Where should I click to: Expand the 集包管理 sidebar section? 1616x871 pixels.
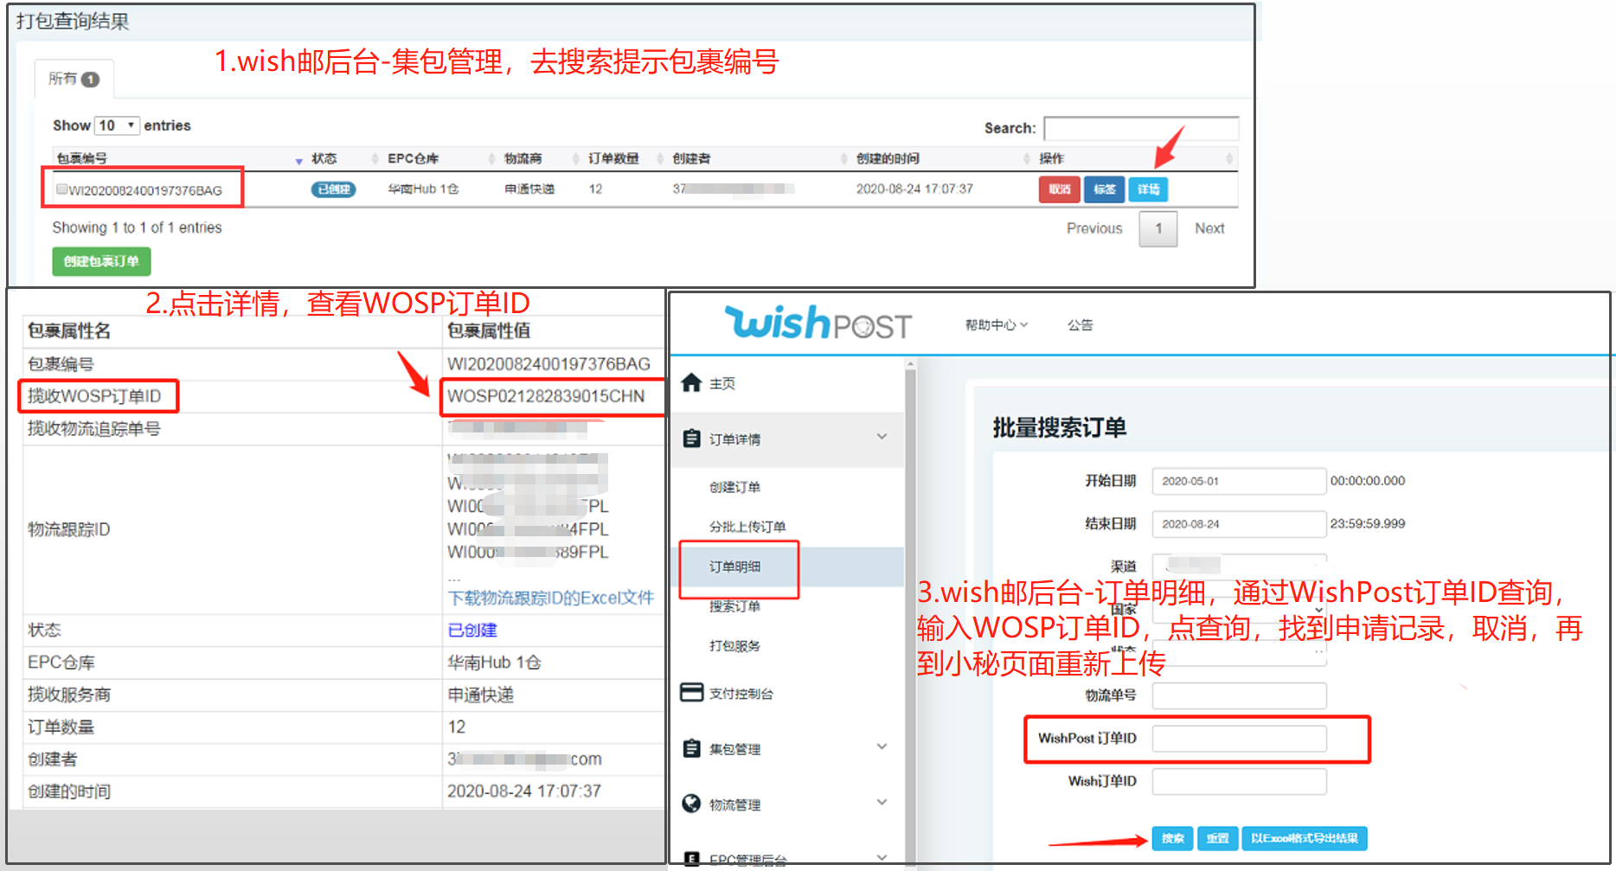(x=882, y=746)
